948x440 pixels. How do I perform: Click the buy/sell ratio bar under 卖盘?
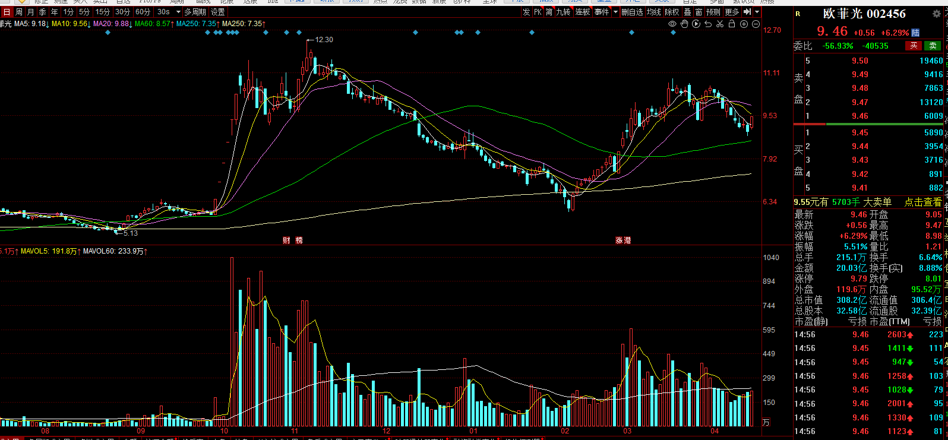pyautogui.click(x=868, y=124)
